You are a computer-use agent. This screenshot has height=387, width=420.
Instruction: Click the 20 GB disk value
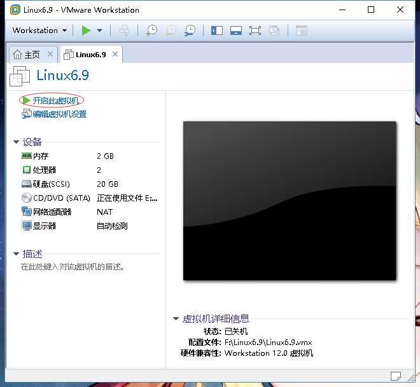point(108,184)
